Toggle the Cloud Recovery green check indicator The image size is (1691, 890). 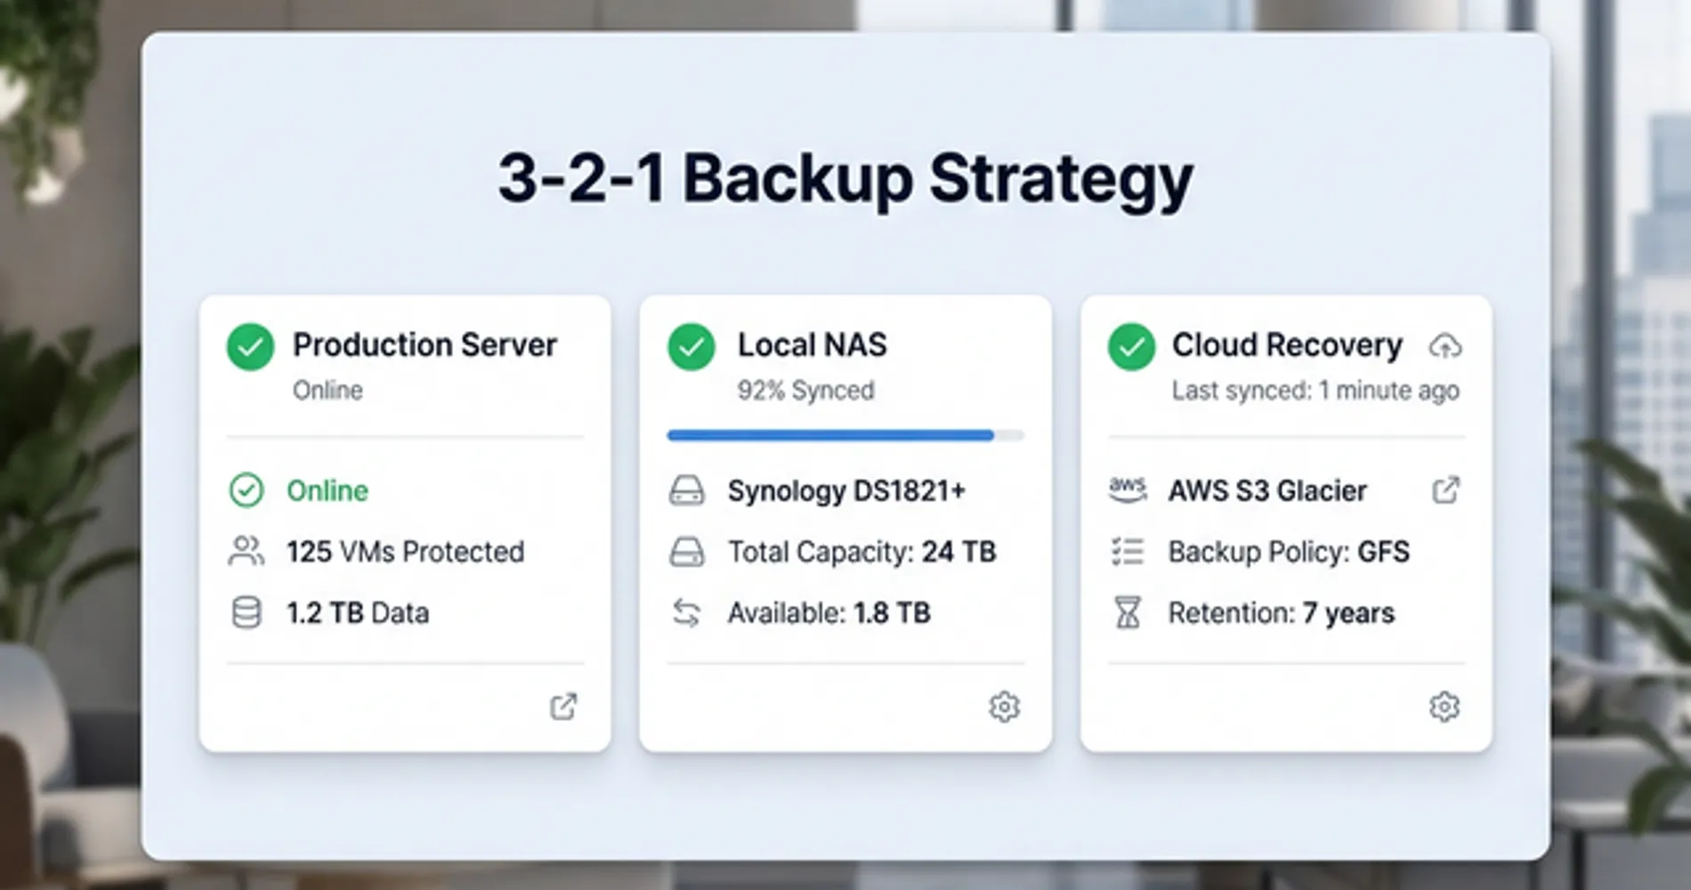tap(1131, 346)
